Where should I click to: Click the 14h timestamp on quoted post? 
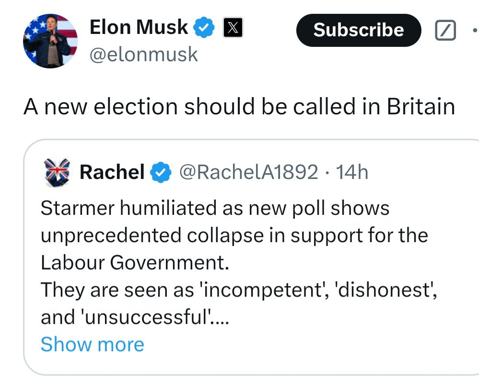tap(352, 172)
